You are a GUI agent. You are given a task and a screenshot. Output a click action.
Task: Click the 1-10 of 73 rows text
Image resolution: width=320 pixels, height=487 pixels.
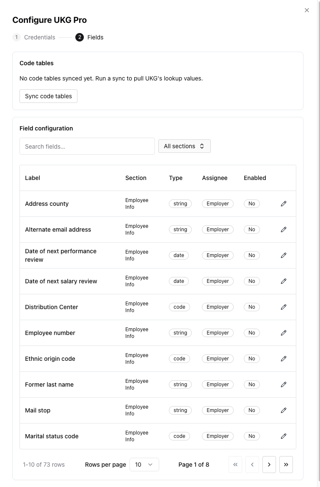point(44,465)
